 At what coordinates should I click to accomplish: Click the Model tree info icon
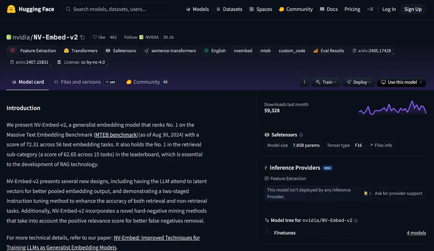(356, 221)
